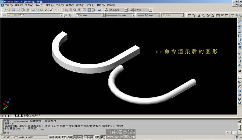Switch to the 布局1 layout tab
The image size is (242, 140).
[26, 116]
